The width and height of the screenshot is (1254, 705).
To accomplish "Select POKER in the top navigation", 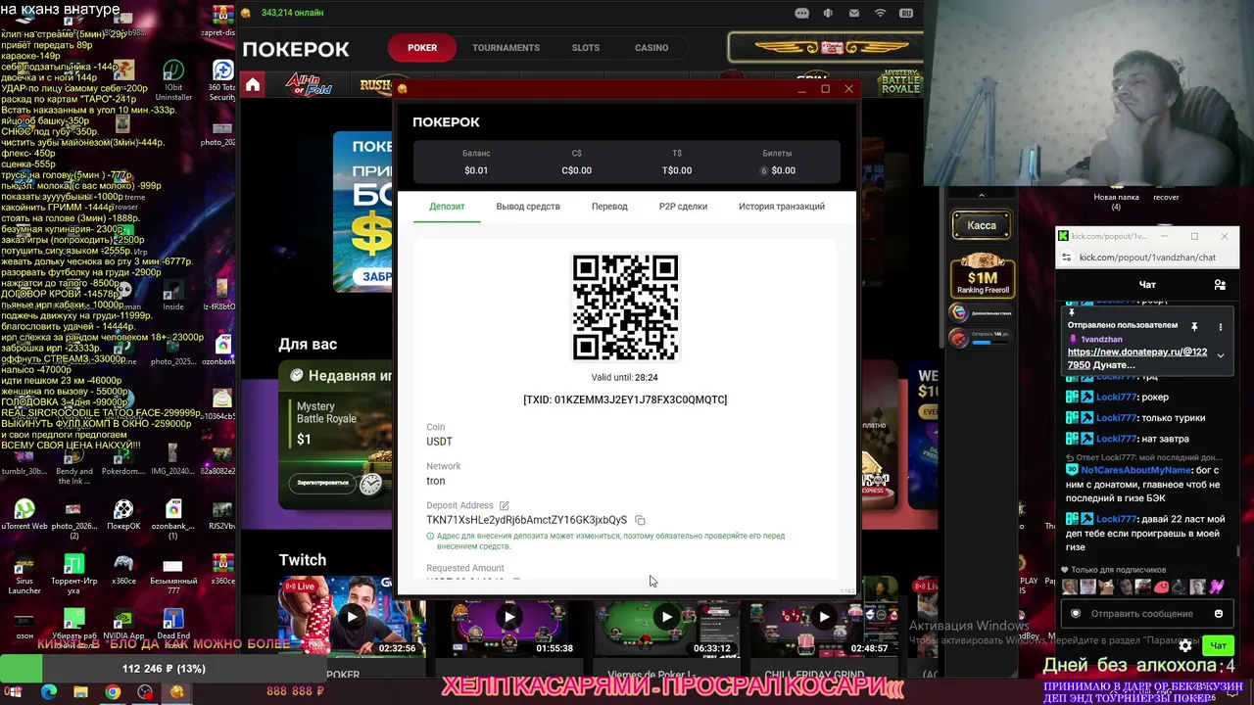I will [422, 48].
